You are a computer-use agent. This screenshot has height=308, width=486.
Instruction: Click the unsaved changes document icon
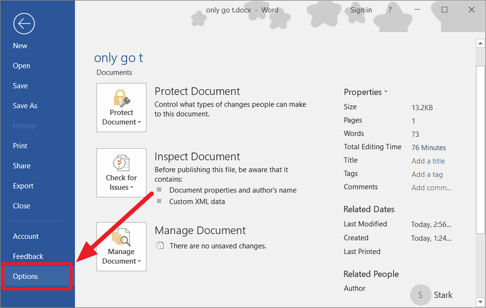click(x=159, y=246)
